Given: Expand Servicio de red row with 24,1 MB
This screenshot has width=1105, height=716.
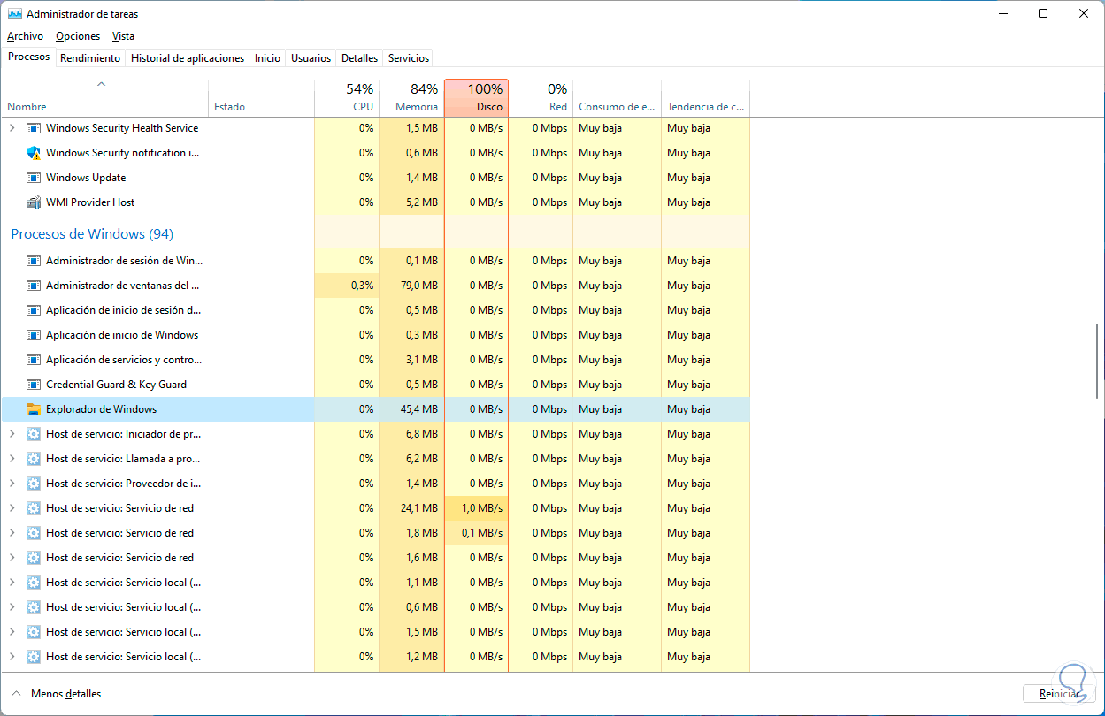Looking at the screenshot, I should pyautogui.click(x=12, y=508).
